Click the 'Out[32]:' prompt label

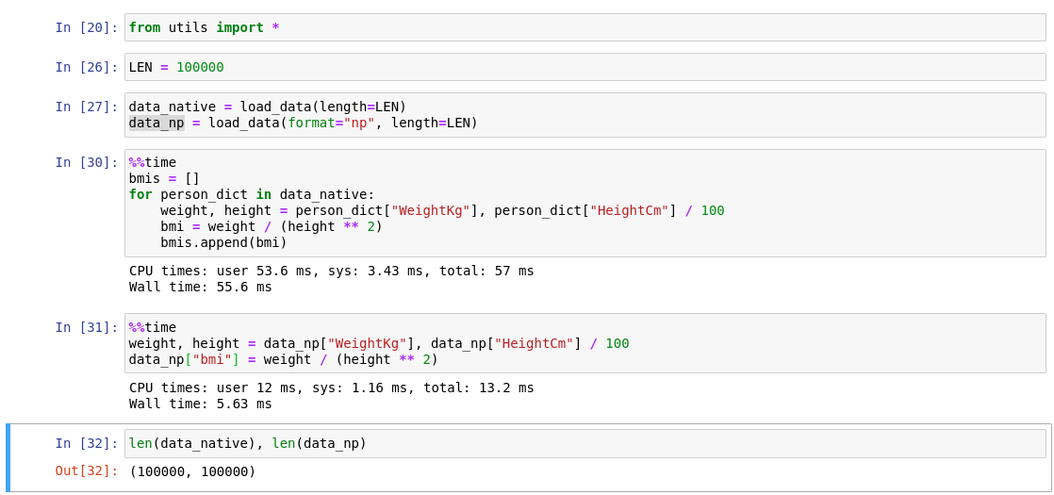coord(87,471)
